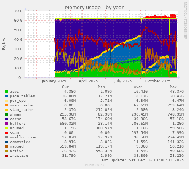Click the mapped min value 119.17M
This screenshot has width=189, height=169.
pos(104,146)
